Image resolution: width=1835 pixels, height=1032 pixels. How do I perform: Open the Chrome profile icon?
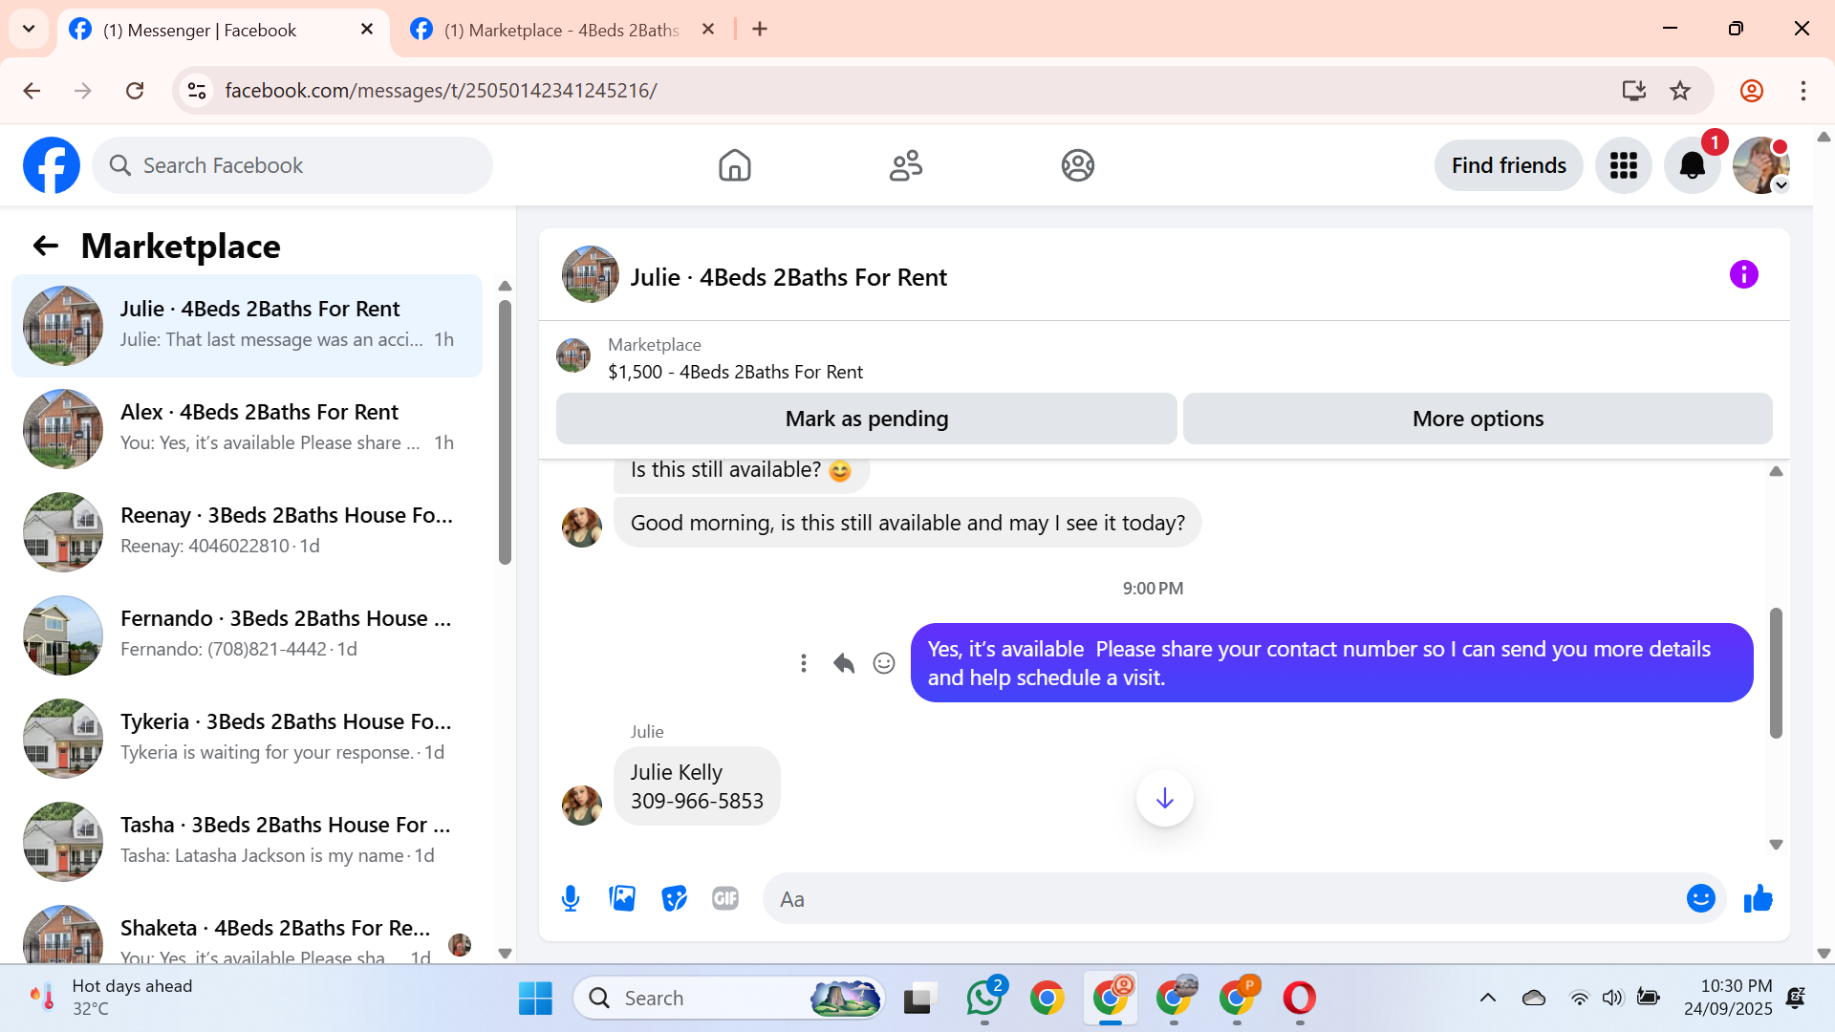[x=1752, y=91]
